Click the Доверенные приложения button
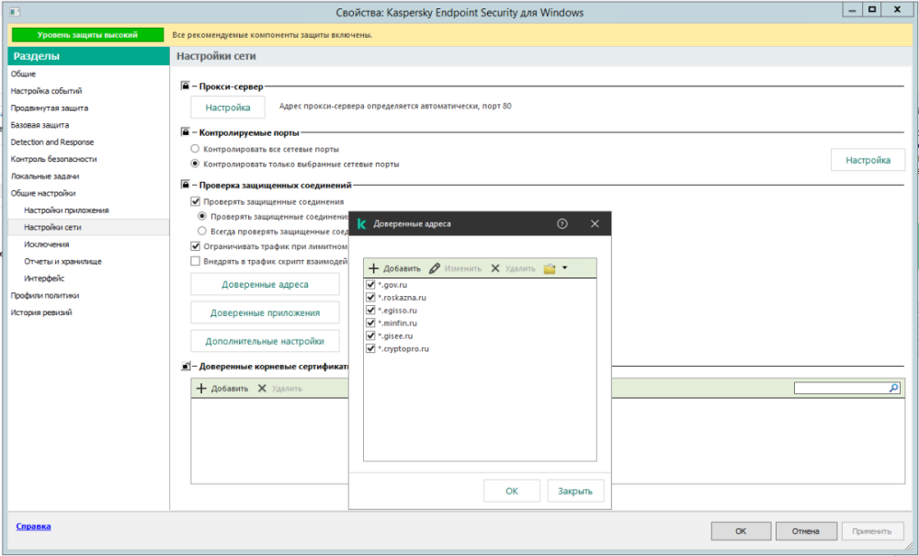The image size is (919, 556). point(265,312)
